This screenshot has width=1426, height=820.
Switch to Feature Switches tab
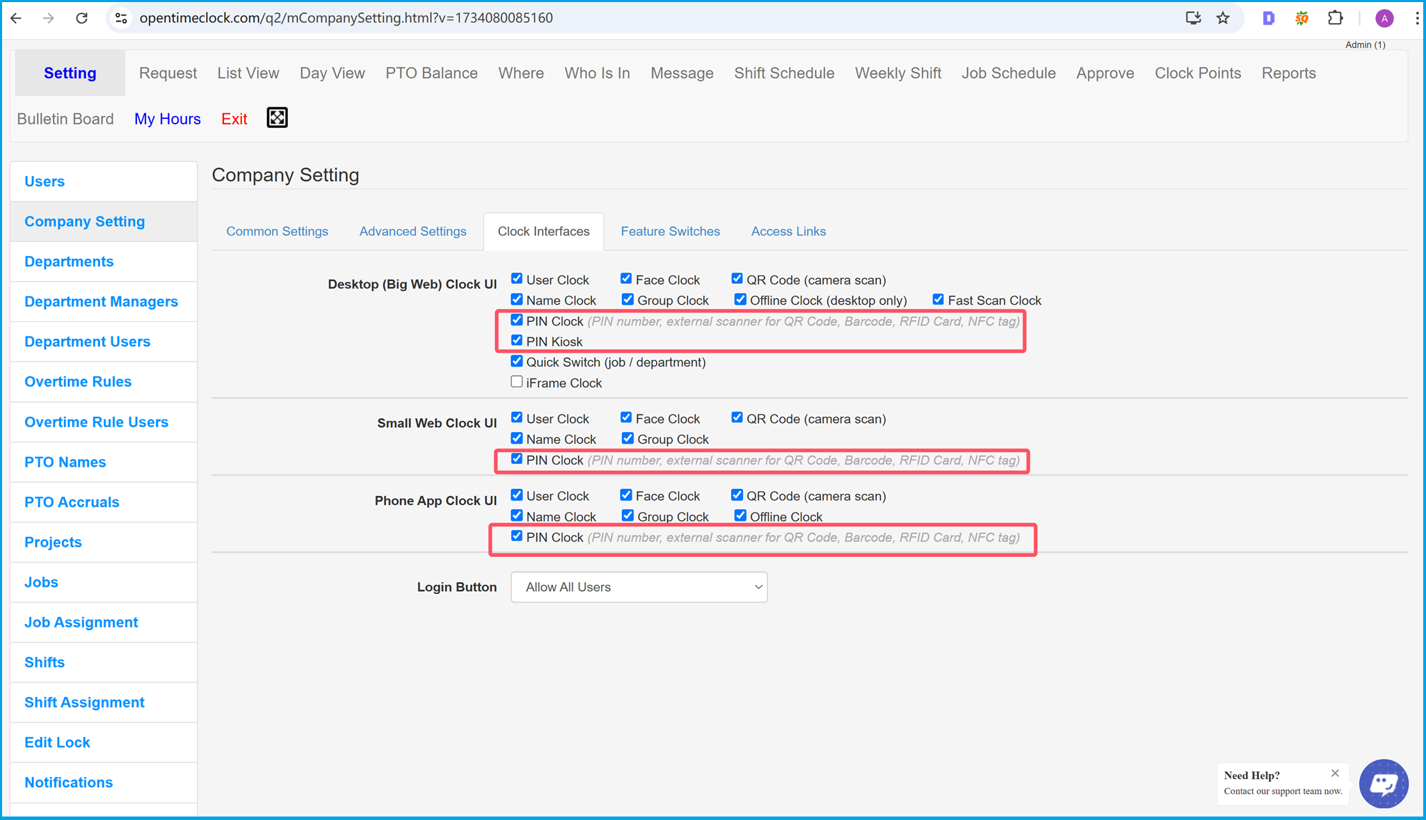point(670,232)
